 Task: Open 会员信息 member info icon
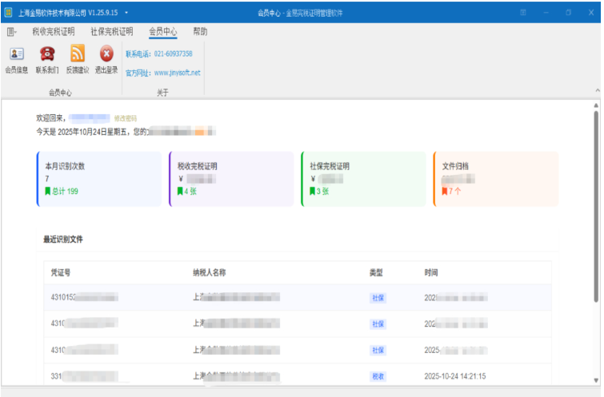pos(16,54)
